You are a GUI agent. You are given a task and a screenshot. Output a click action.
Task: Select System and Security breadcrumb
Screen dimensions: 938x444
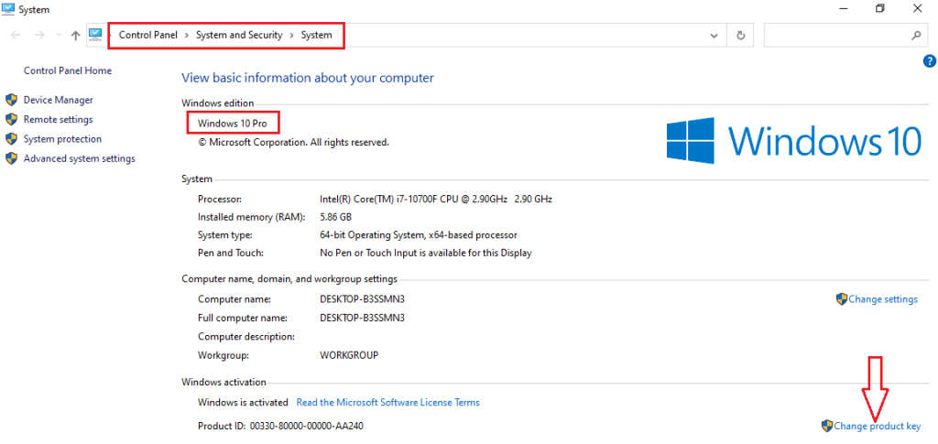pyautogui.click(x=239, y=36)
